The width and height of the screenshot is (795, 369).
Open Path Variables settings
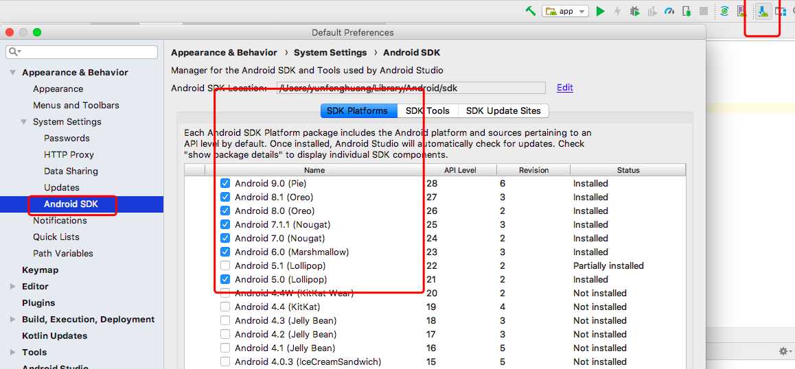(63, 254)
